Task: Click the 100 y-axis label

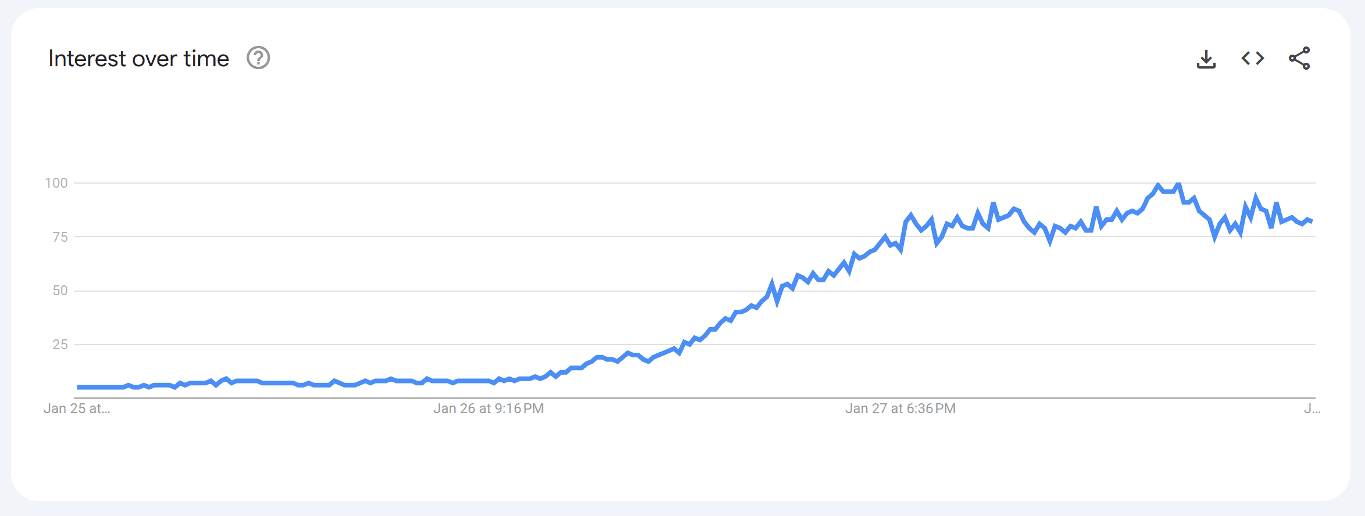Action: [56, 183]
